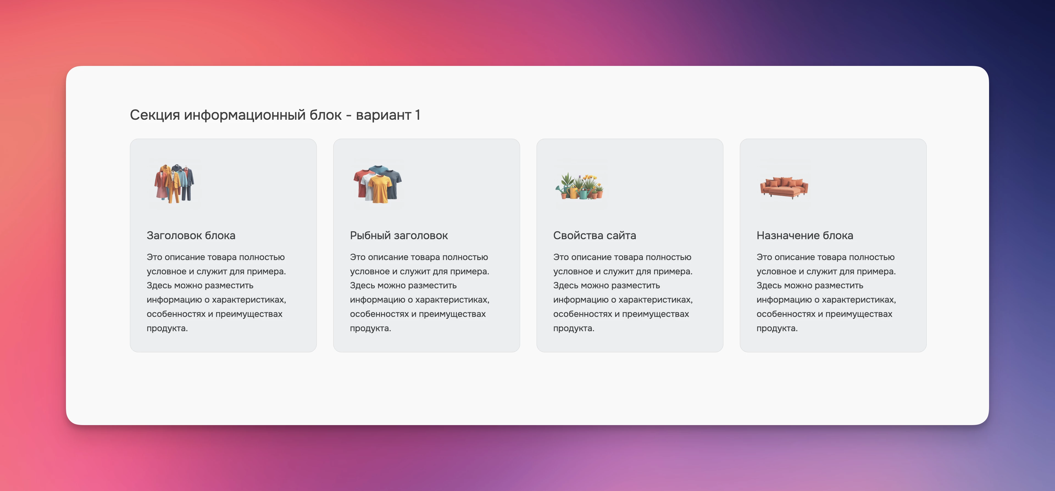Click the word 'продукта.' in the first card

(x=167, y=328)
